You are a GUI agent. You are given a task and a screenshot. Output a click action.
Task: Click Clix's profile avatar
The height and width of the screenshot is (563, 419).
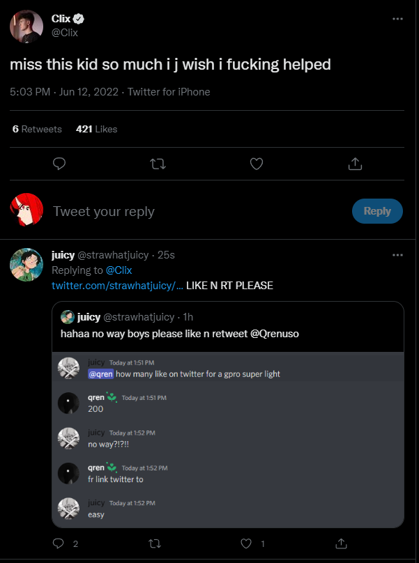24,25
